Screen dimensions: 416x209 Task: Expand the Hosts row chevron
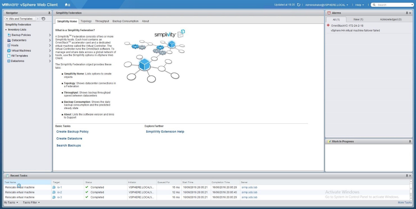tap(50, 45)
